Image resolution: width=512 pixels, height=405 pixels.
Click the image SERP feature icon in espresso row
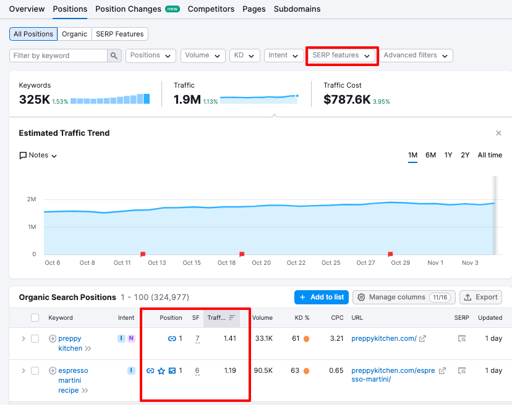pos(172,371)
